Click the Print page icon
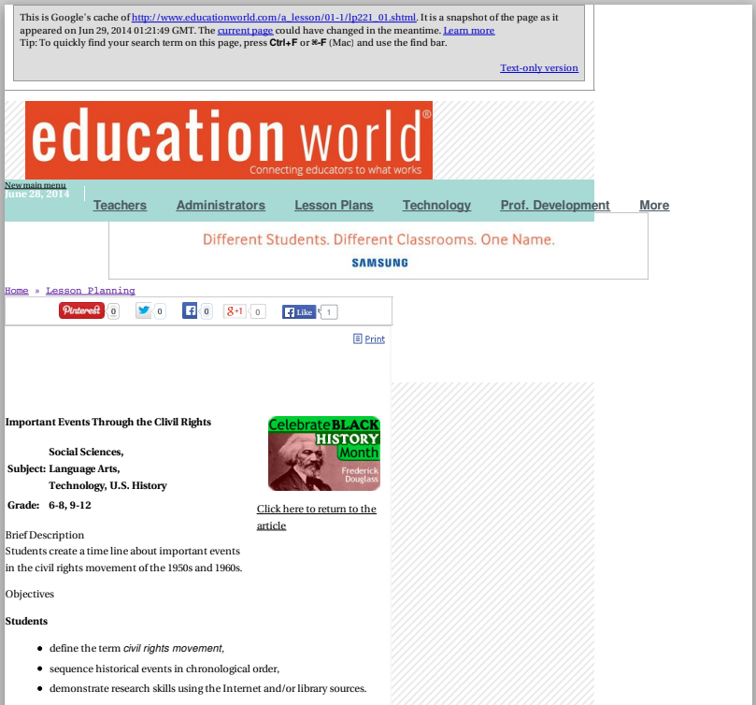Image resolution: width=756 pixels, height=705 pixels. point(358,338)
